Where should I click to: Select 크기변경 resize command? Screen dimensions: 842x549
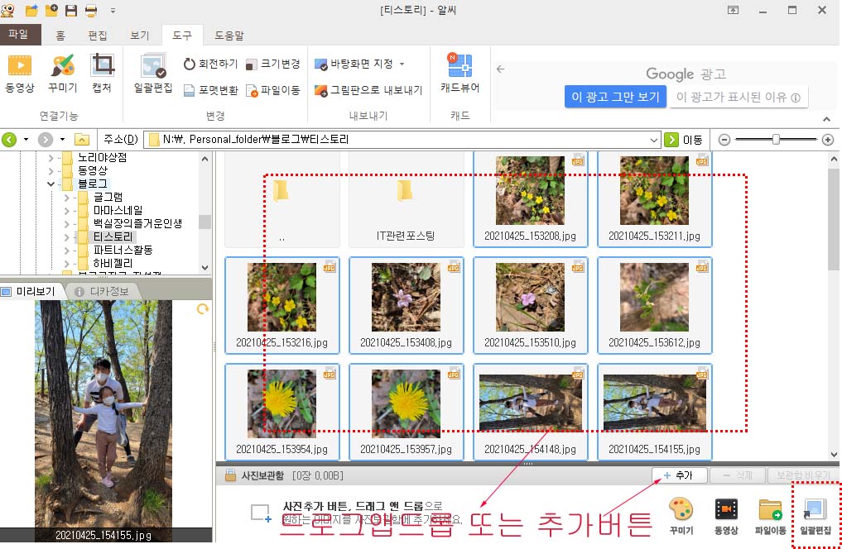272,64
